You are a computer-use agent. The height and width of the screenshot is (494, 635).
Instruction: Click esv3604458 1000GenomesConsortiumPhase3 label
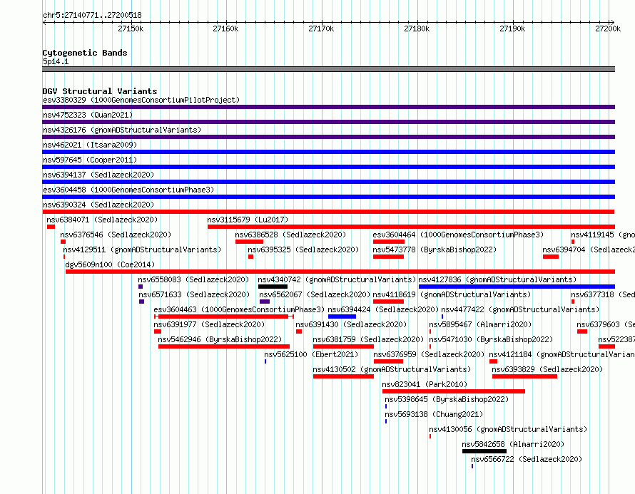tap(128, 190)
